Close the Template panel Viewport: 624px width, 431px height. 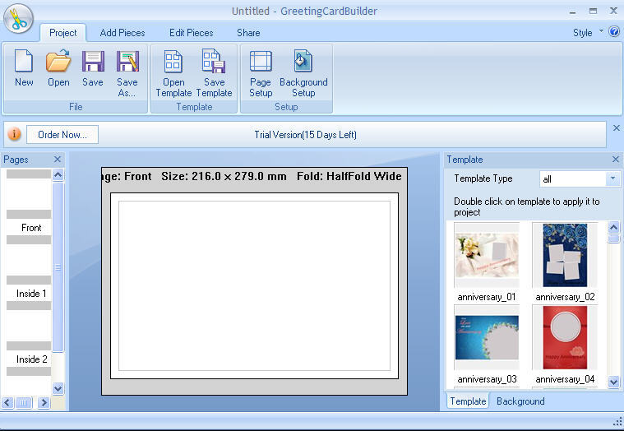point(615,160)
